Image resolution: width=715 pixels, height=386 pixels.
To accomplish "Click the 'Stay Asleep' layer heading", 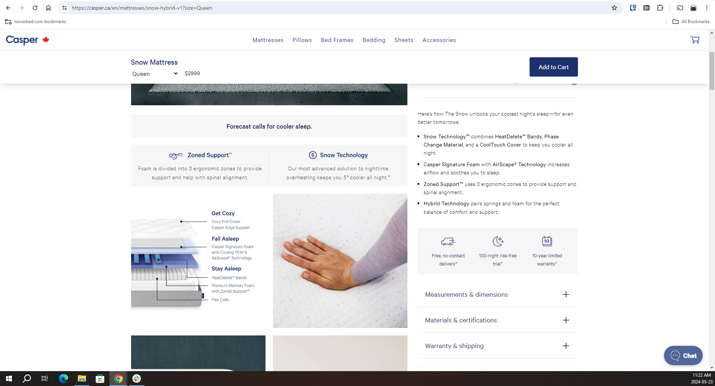I will [x=226, y=268].
